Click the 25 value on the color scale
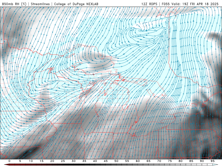The image size is (222, 166). coord(63,161)
